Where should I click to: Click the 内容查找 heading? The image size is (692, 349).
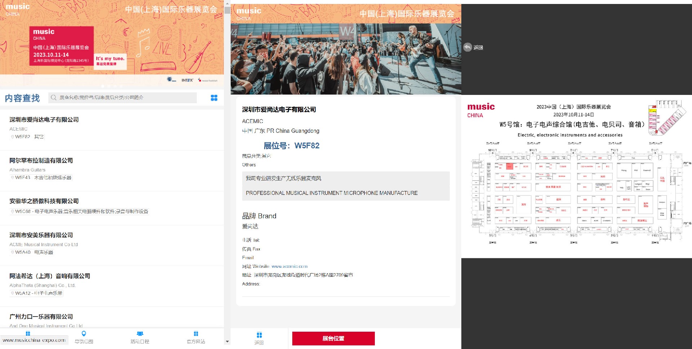22,98
